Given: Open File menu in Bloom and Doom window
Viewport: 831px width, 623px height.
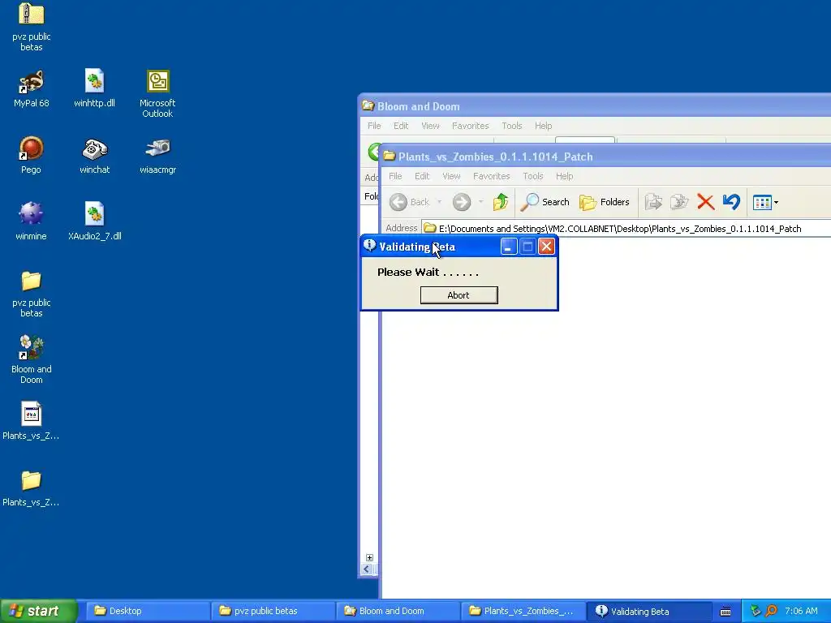Looking at the screenshot, I should coord(374,126).
